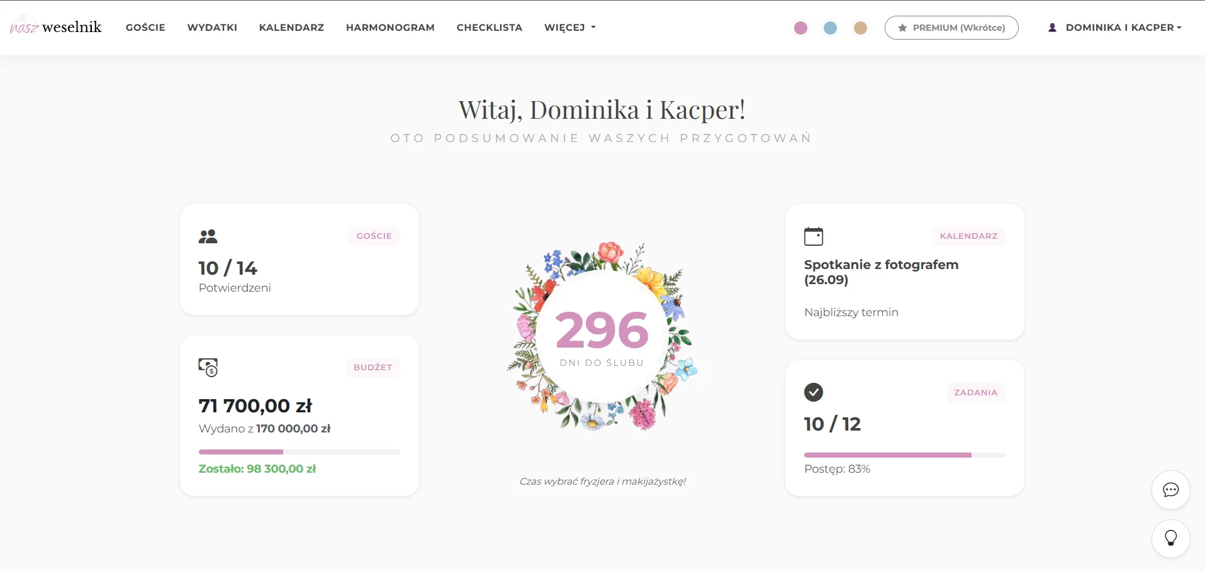Expand the Dominika i Kacper account menu

[x=1115, y=28]
